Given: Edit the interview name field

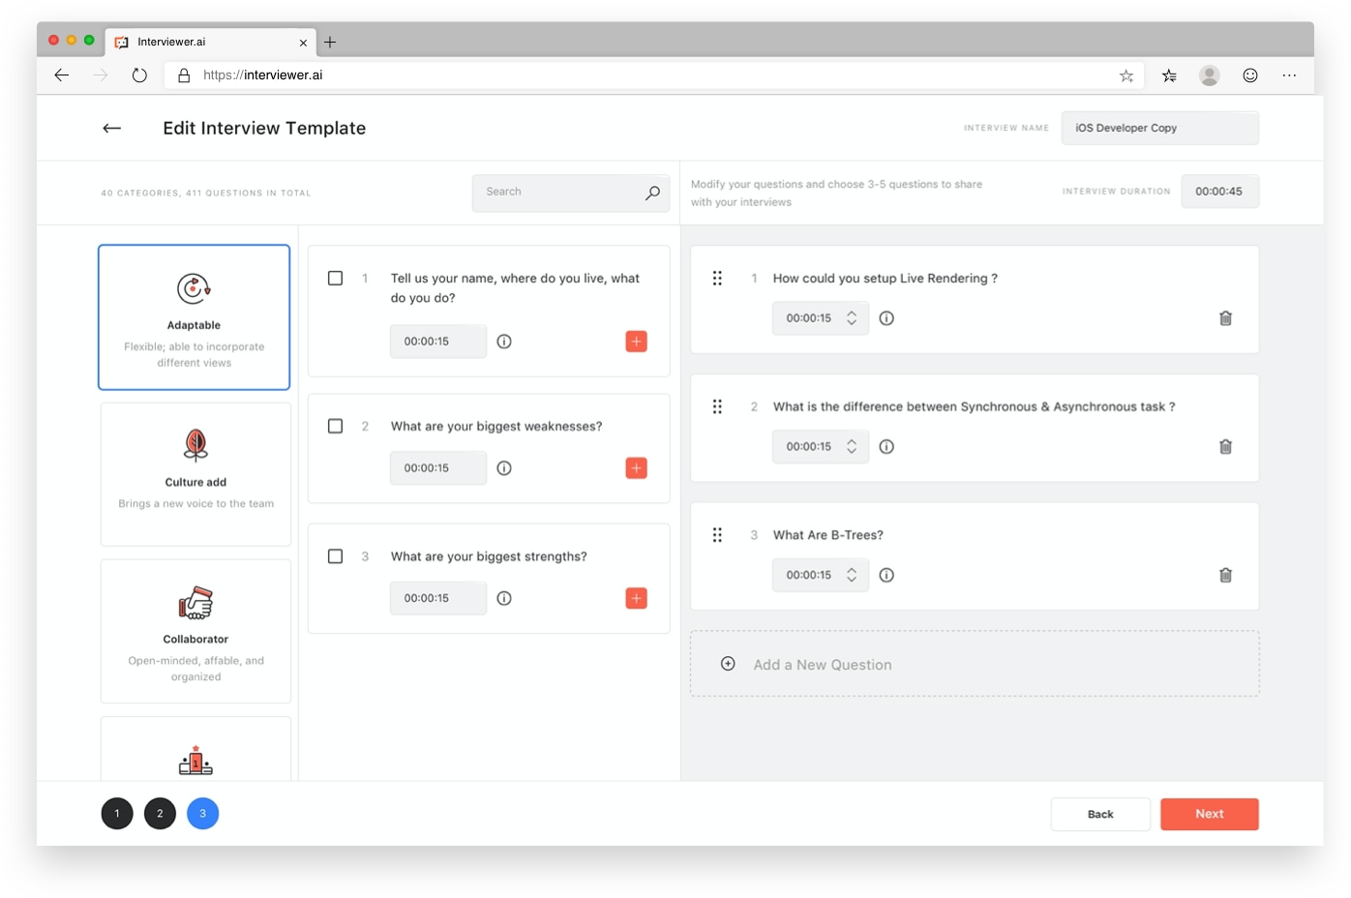Looking at the screenshot, I should pos(1159,128).
